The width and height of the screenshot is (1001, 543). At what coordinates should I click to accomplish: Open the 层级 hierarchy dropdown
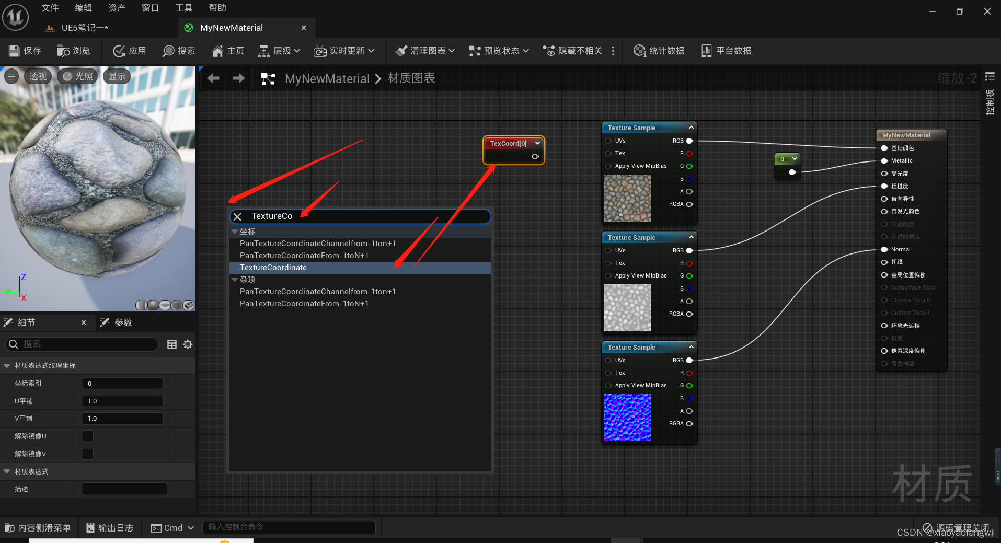(279, 51)
